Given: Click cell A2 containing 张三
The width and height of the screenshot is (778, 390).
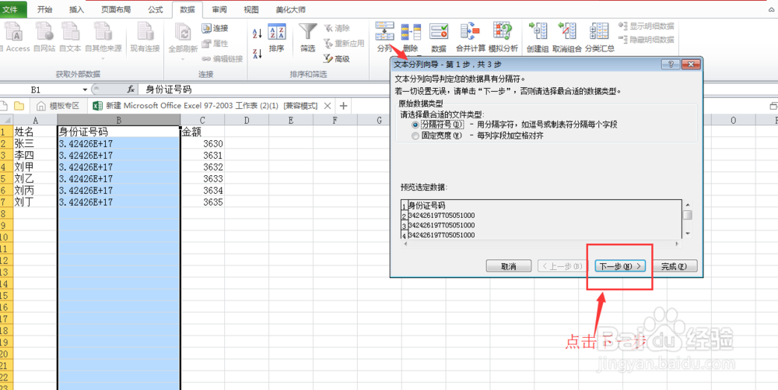Looking at the screenshot, I should point(35,143).
